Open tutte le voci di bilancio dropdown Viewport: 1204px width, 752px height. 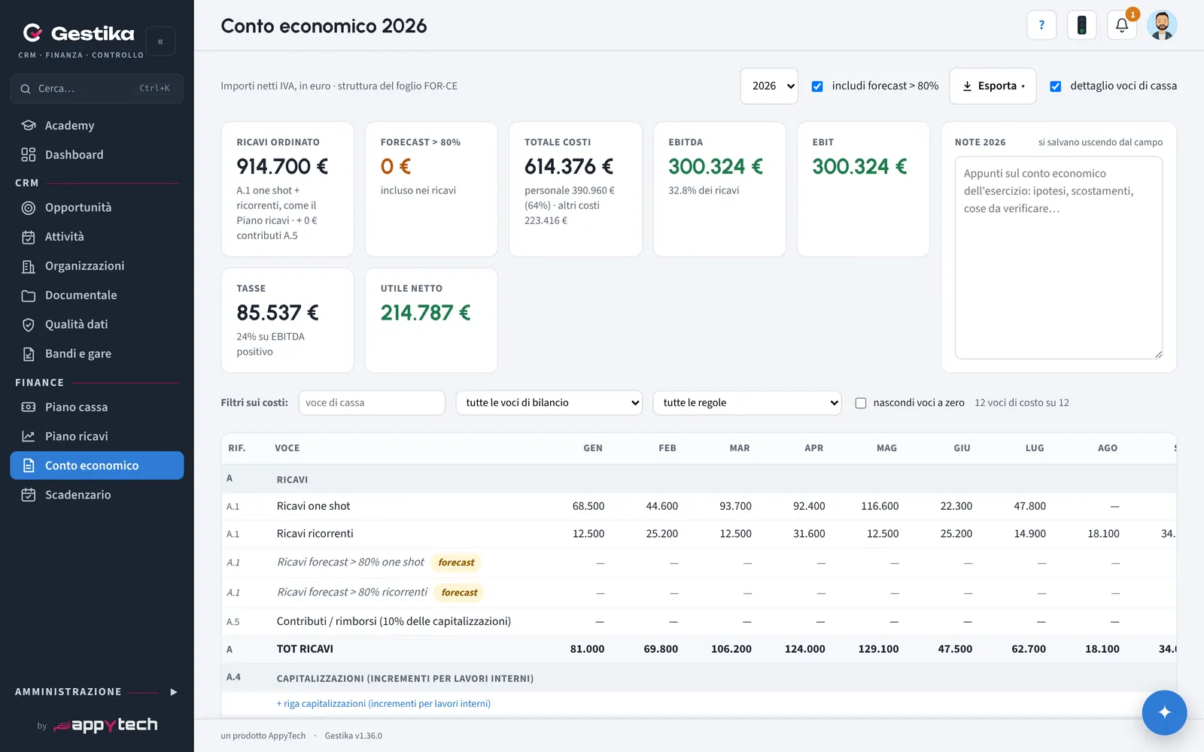tap(549, 402)
